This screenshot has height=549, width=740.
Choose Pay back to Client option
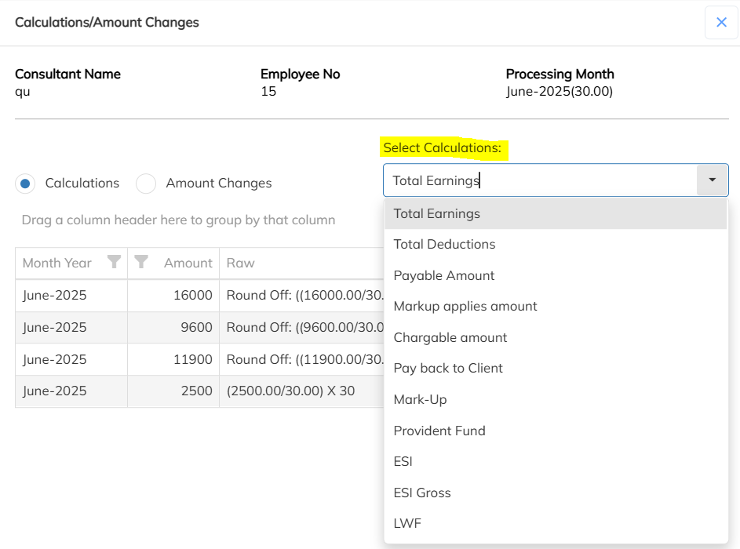[x=556, y=369]
